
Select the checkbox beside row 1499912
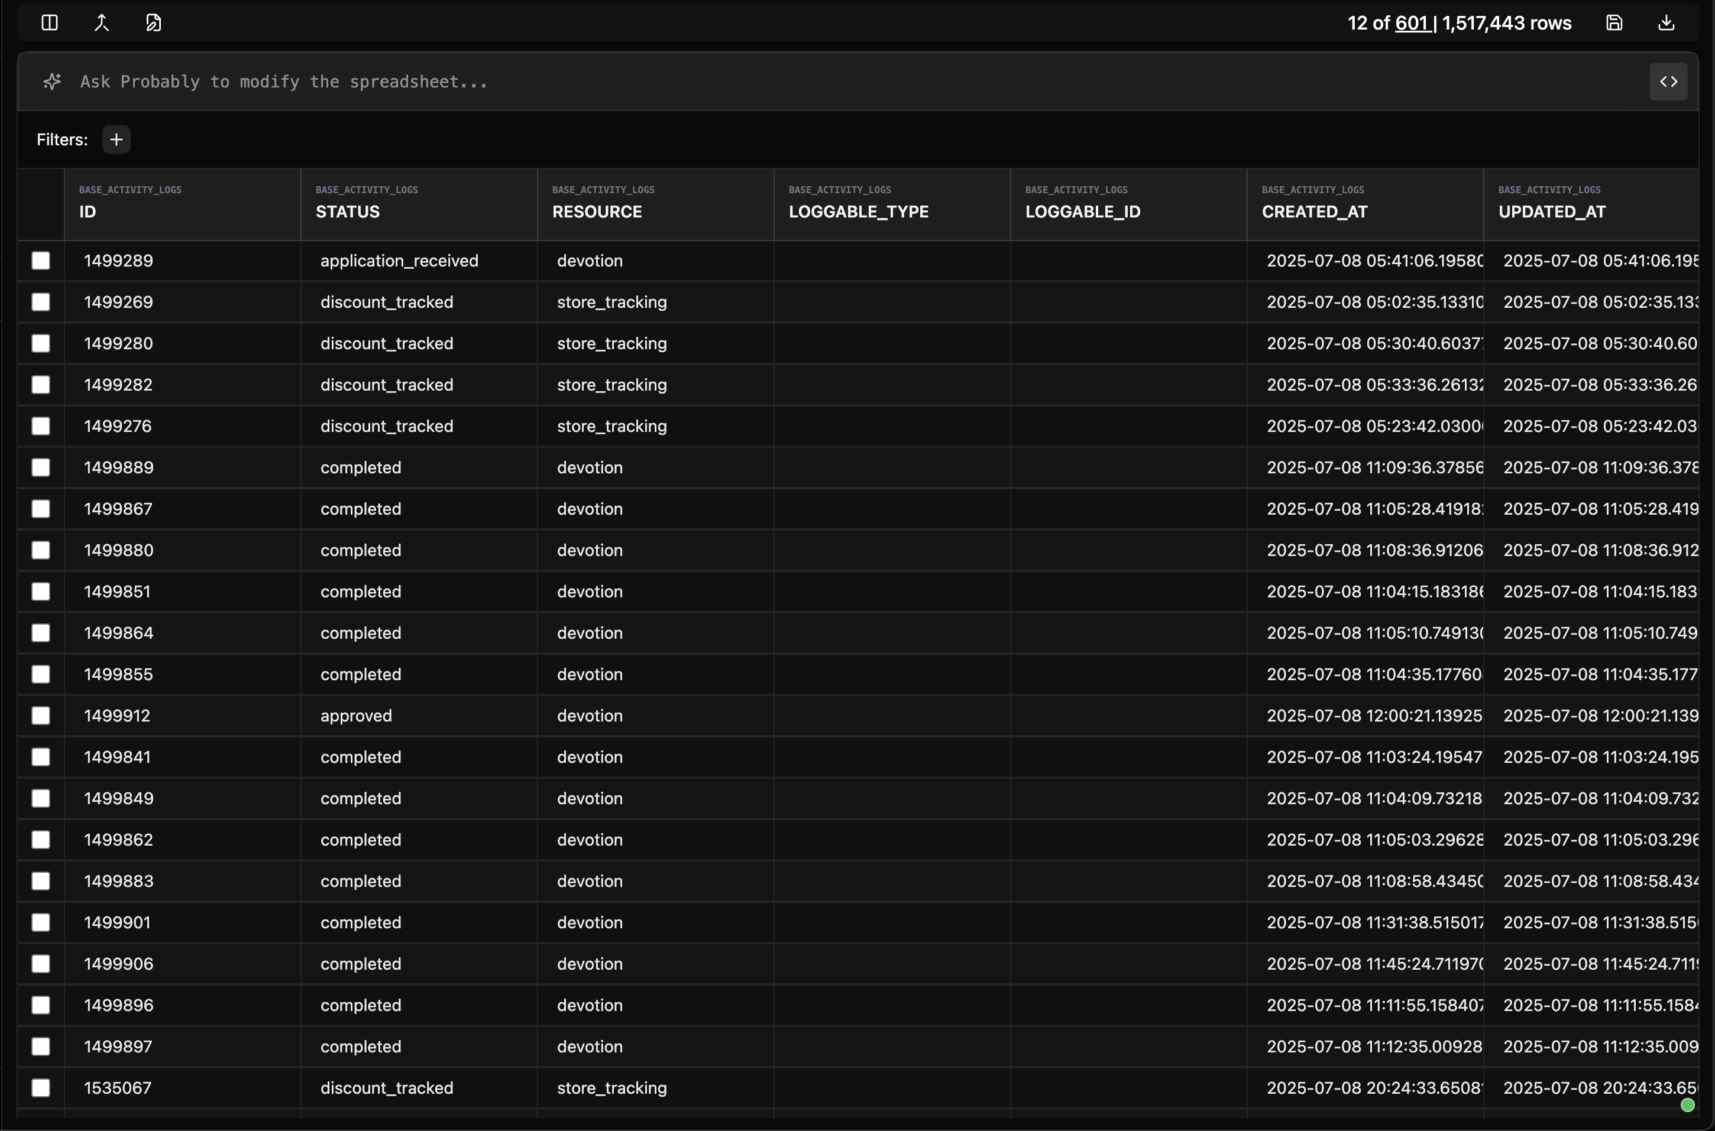(x=40, y=716)
